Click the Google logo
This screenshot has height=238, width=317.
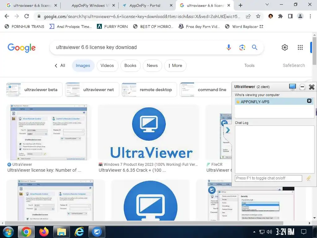21,48
